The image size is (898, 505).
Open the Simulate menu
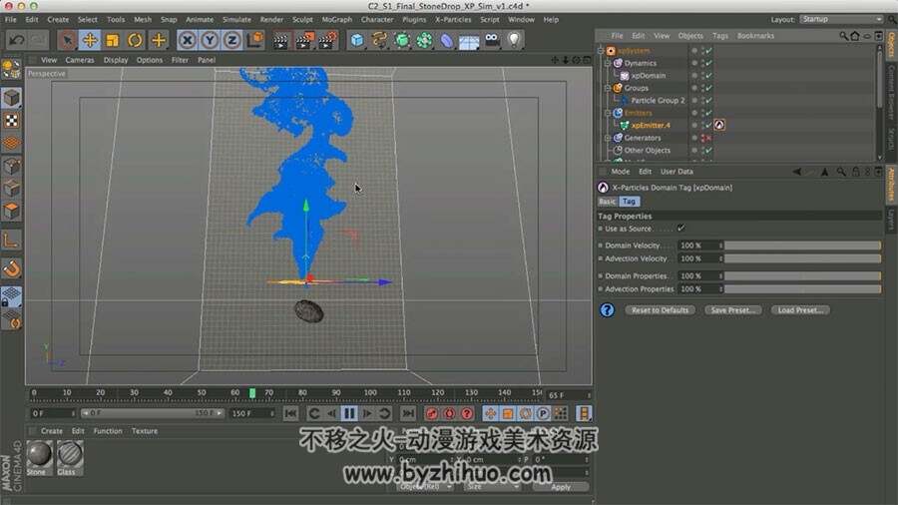pyautogui.click(x=236, y=20)
